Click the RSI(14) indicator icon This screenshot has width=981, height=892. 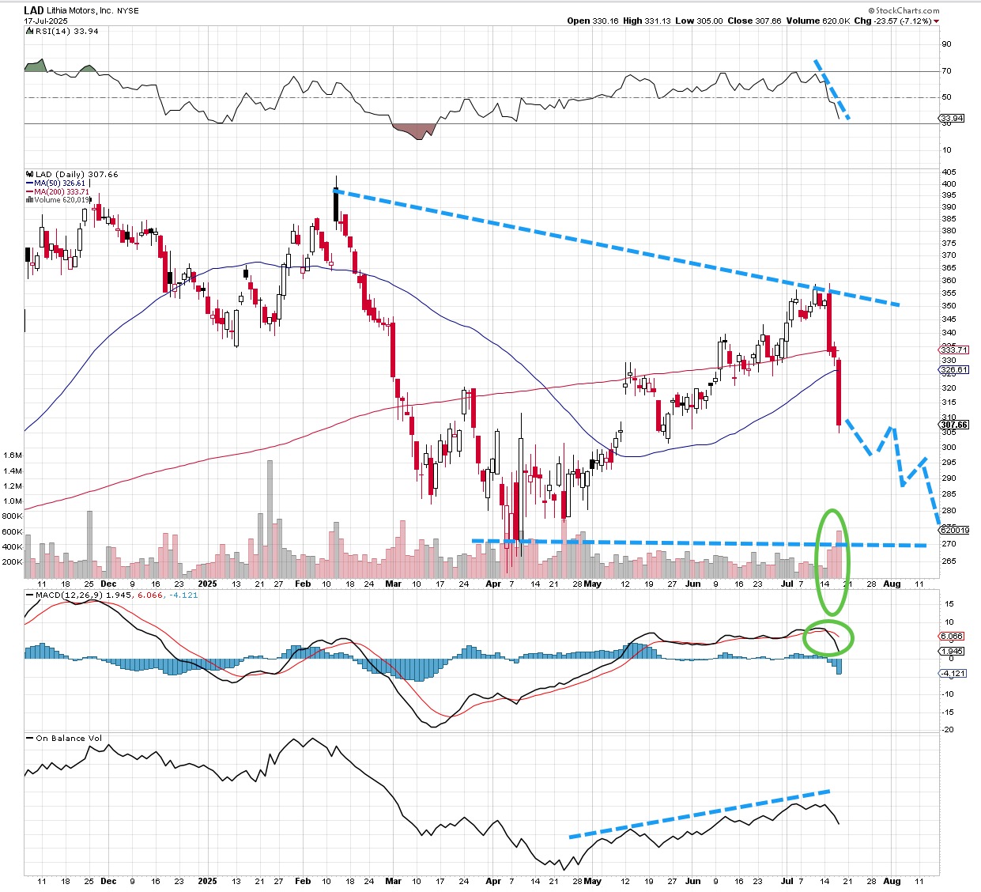[28, 32]
